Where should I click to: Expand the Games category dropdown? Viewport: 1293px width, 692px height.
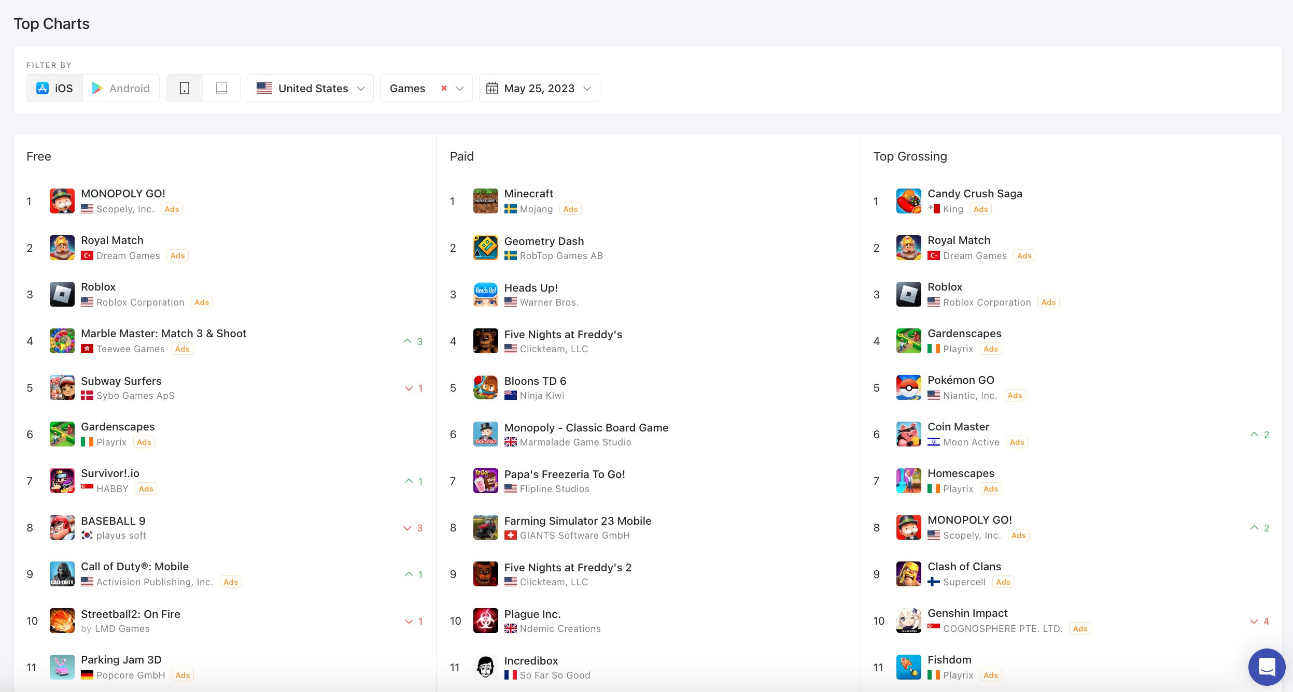click(x=459, y=88)
